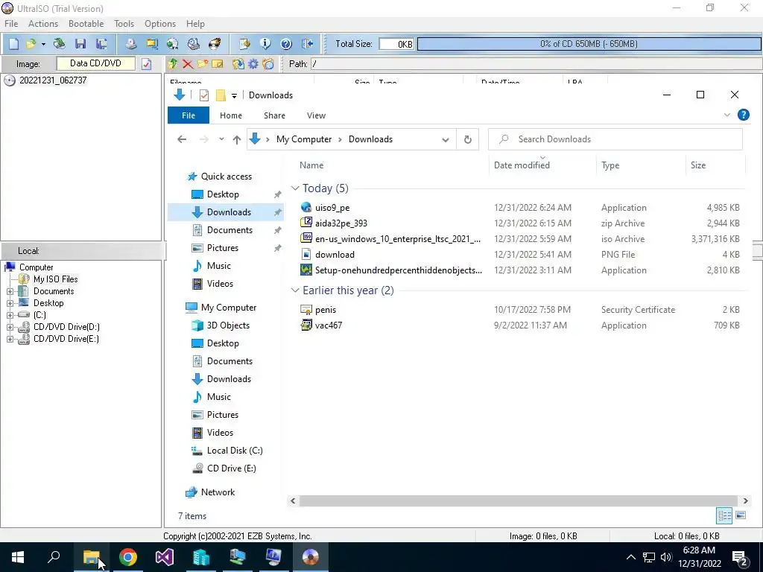Image resolution: width=763 pixels, height=572 pixels.
Task: Click into the UltraISO Path field
Action: coord(535,64)
